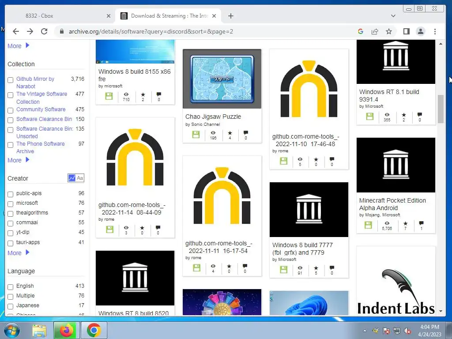The height and width of the screenshot is (339, 452).
Task: Click reviews icon on Minecraft Pocket Edition card
Action: point(421,223)
